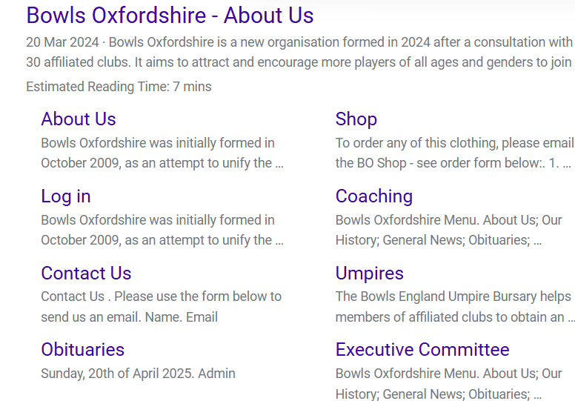Go to the Shop sitelink
The width and height of the screenshot is (575, 401).
(x=356, y=119)
